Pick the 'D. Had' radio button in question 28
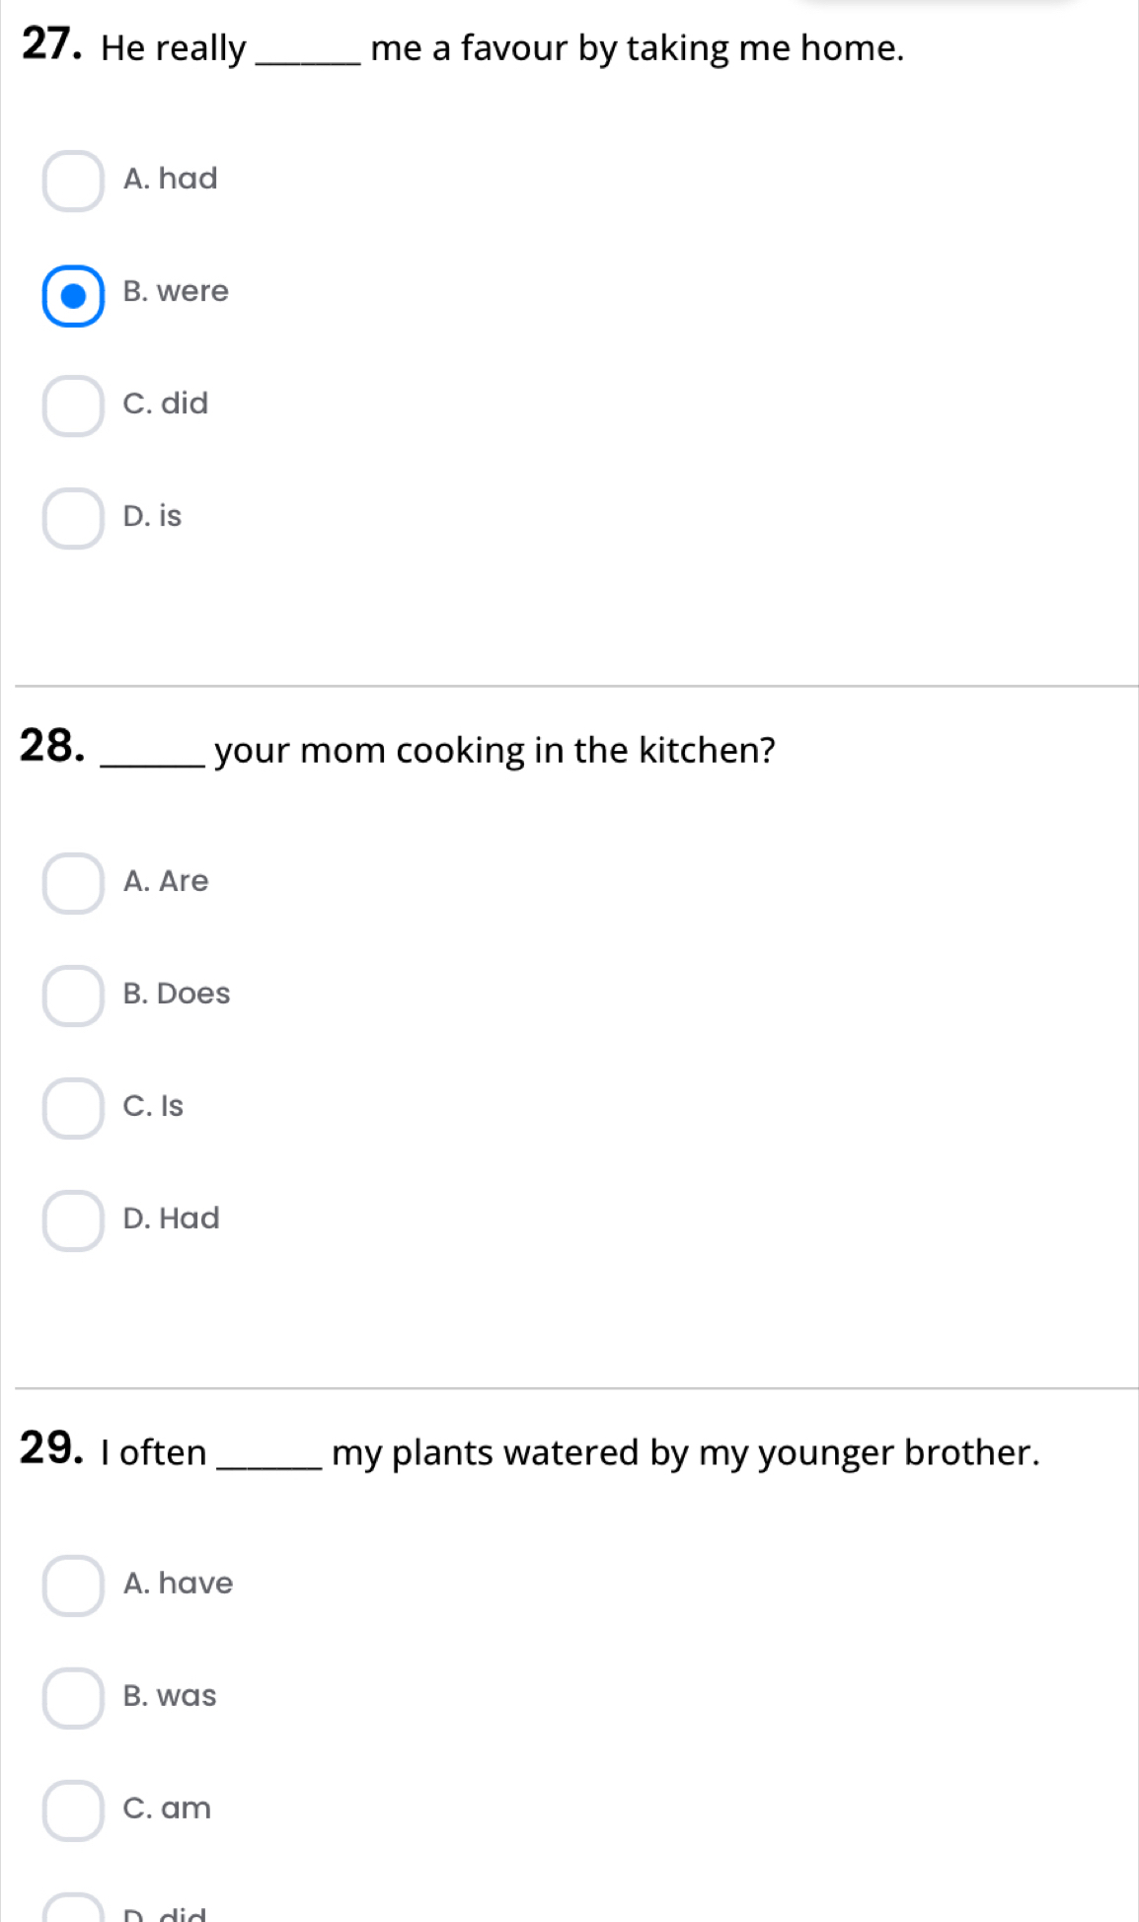This screenshot has height=1922, width=1139. [x=73, y=1220]
